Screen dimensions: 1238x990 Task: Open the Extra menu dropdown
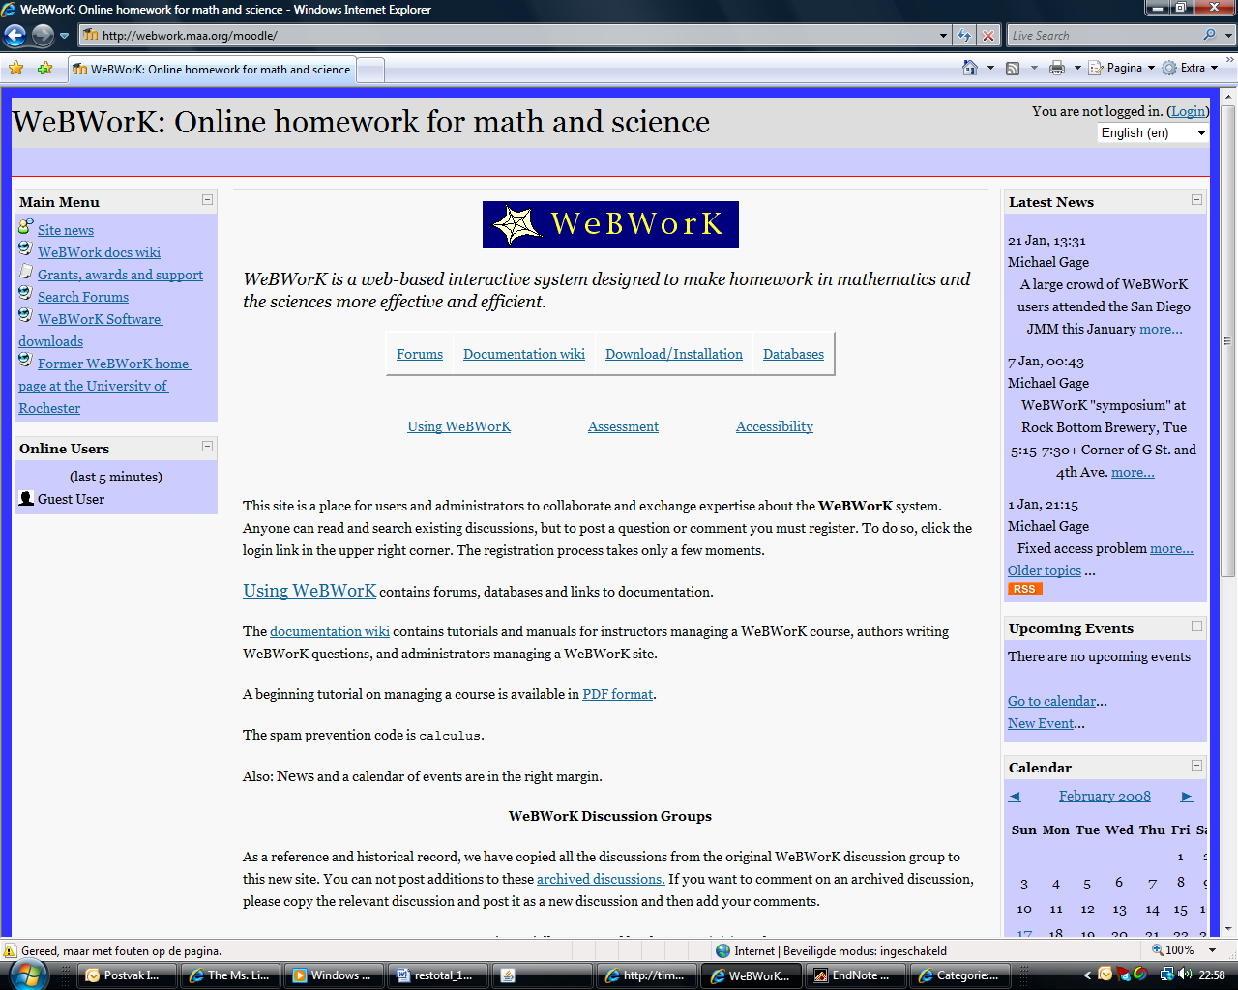pyautogui.click(x=1191, y=68)
